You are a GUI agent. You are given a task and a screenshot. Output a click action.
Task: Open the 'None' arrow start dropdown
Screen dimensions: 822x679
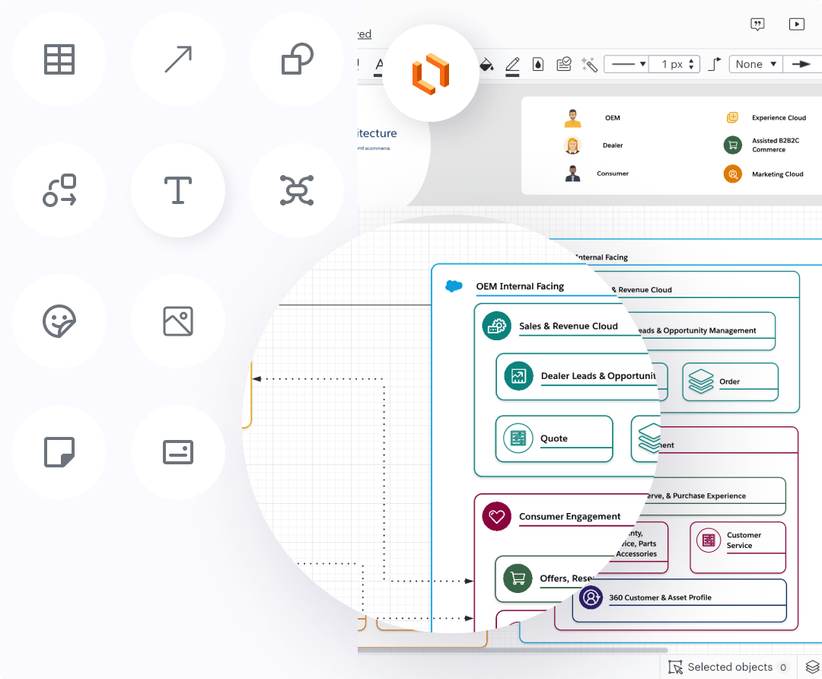click(756, 65)
